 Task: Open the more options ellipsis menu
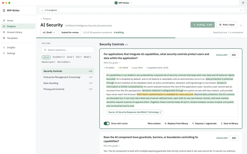click(241, 25)
